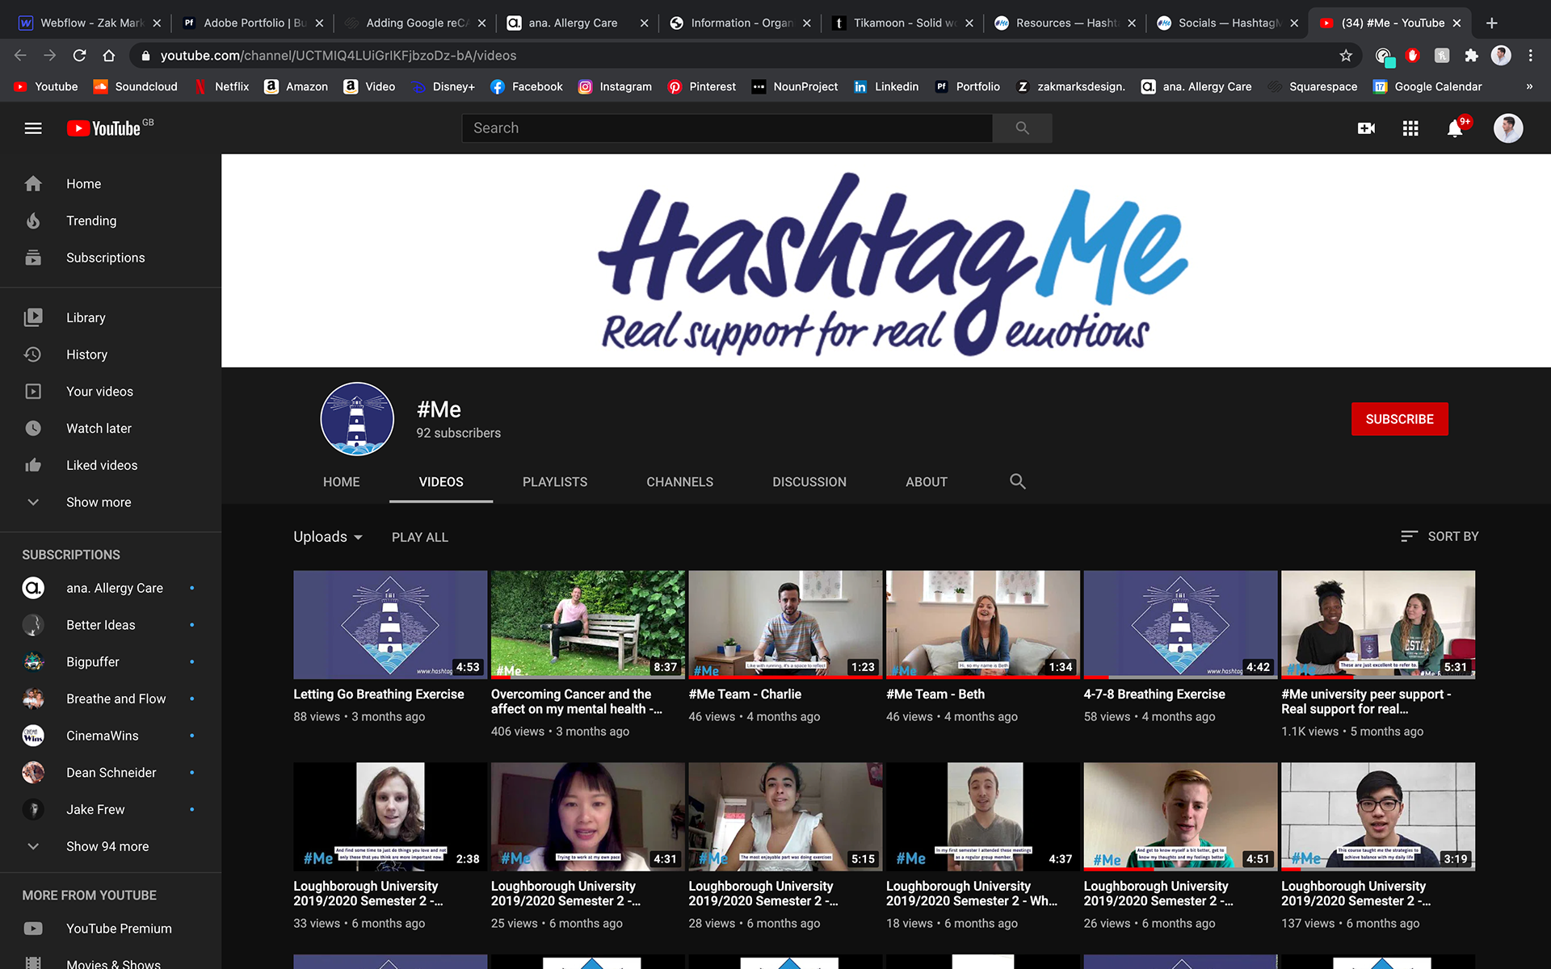Open Subscriptions in the sidebar
Image resolution: width=1551 pixels, height=969 pixels.
(111, 258)
